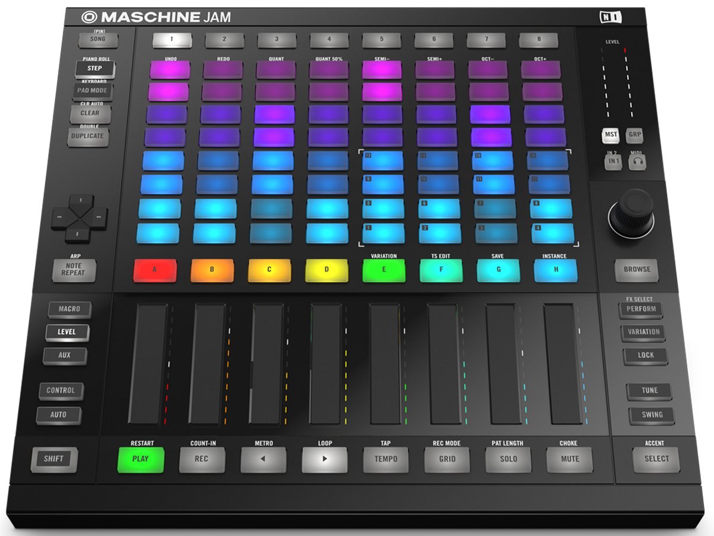The height and width of the screenshot is (536, 714).
Task: Click the MACRO button
Action: coord(69,309)
